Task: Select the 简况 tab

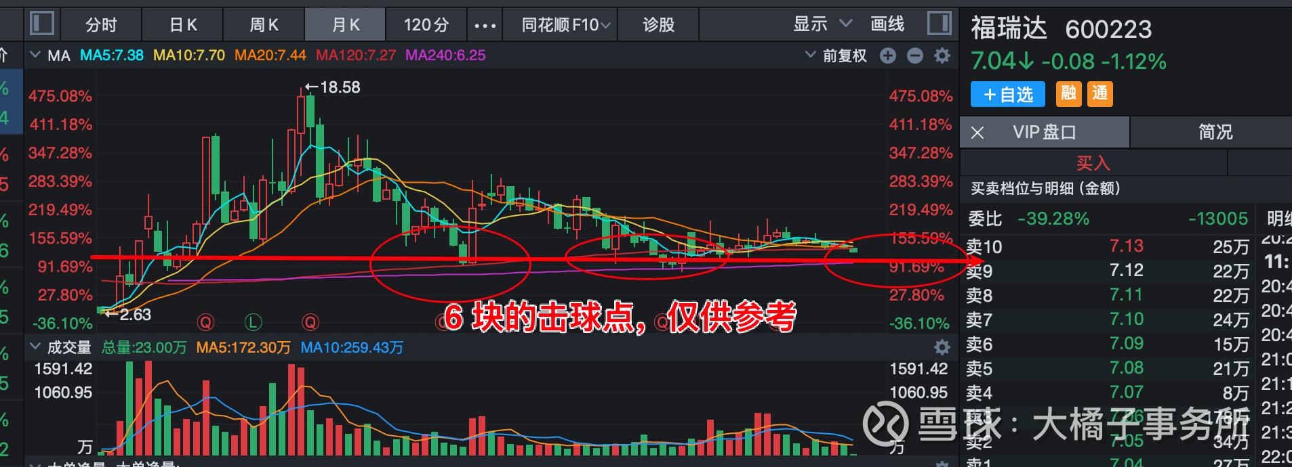Action: coord(1215,132)
